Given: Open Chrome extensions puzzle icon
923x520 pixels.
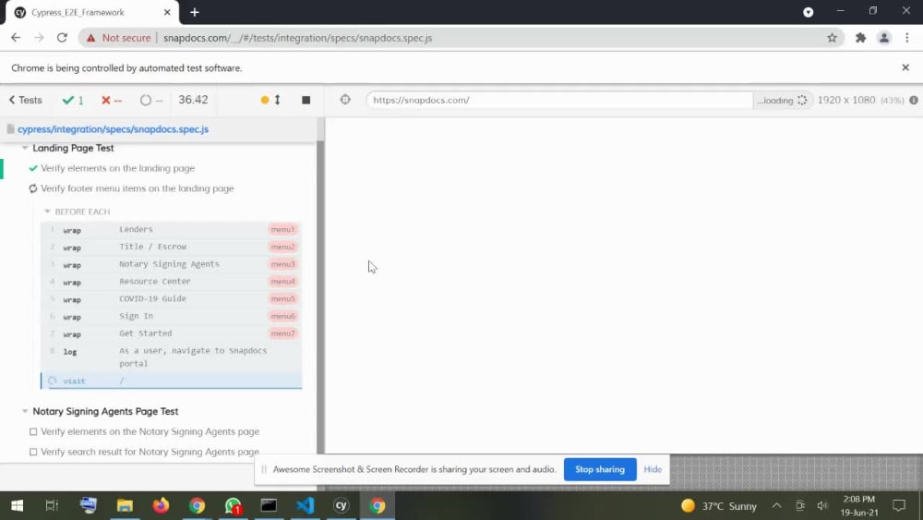Looking at the screenshot, I should click(x=860, y=38).
